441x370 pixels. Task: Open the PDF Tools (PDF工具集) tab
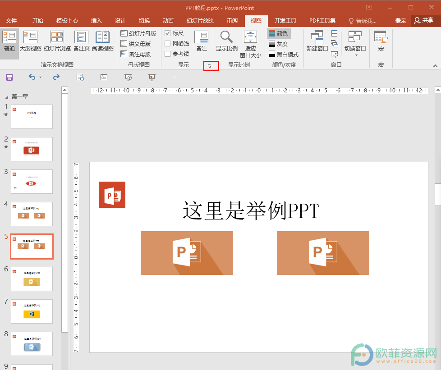click(322, 21)
